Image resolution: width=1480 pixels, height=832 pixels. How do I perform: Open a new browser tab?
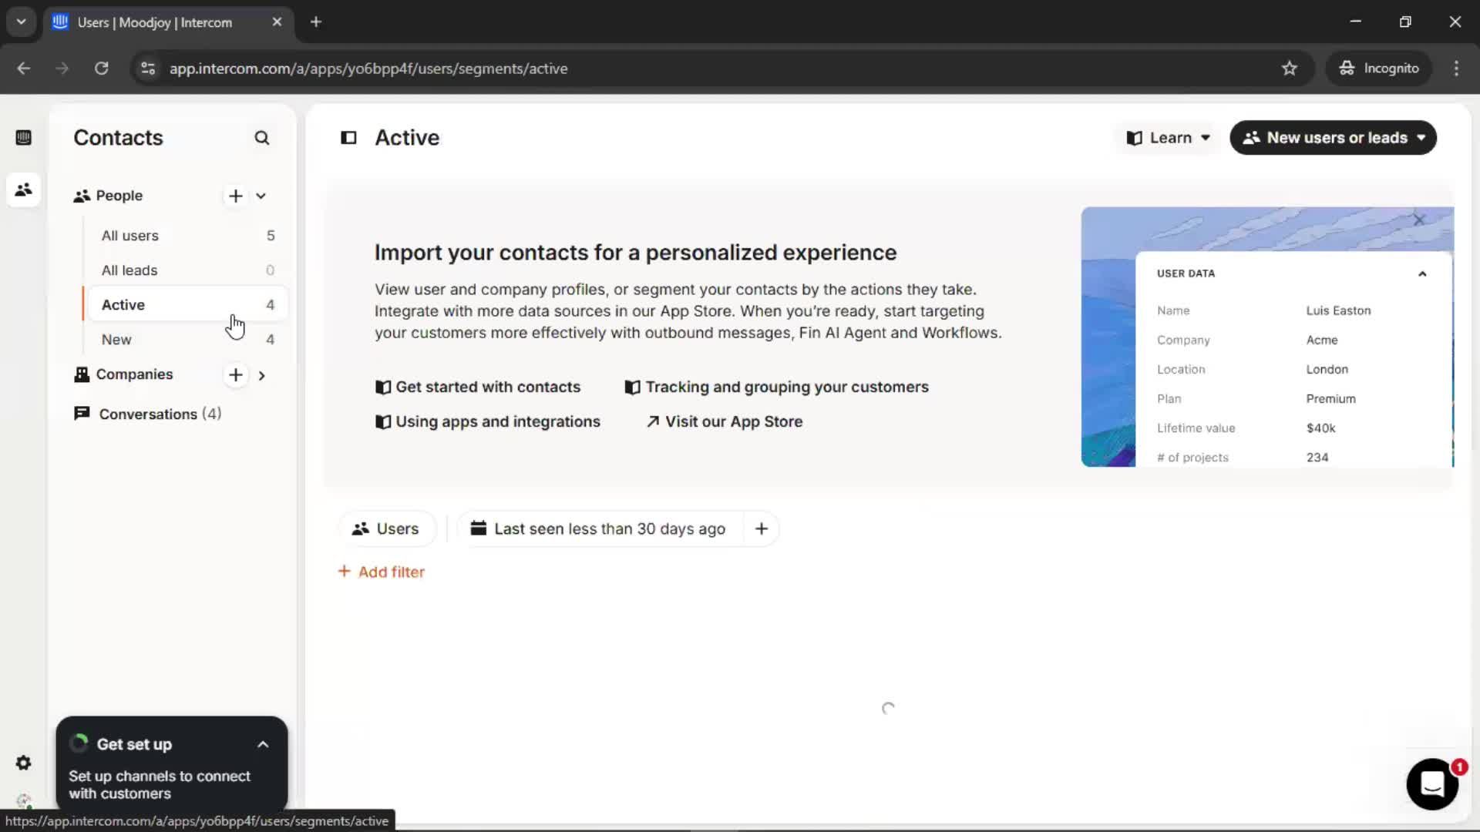coord(316,22)
